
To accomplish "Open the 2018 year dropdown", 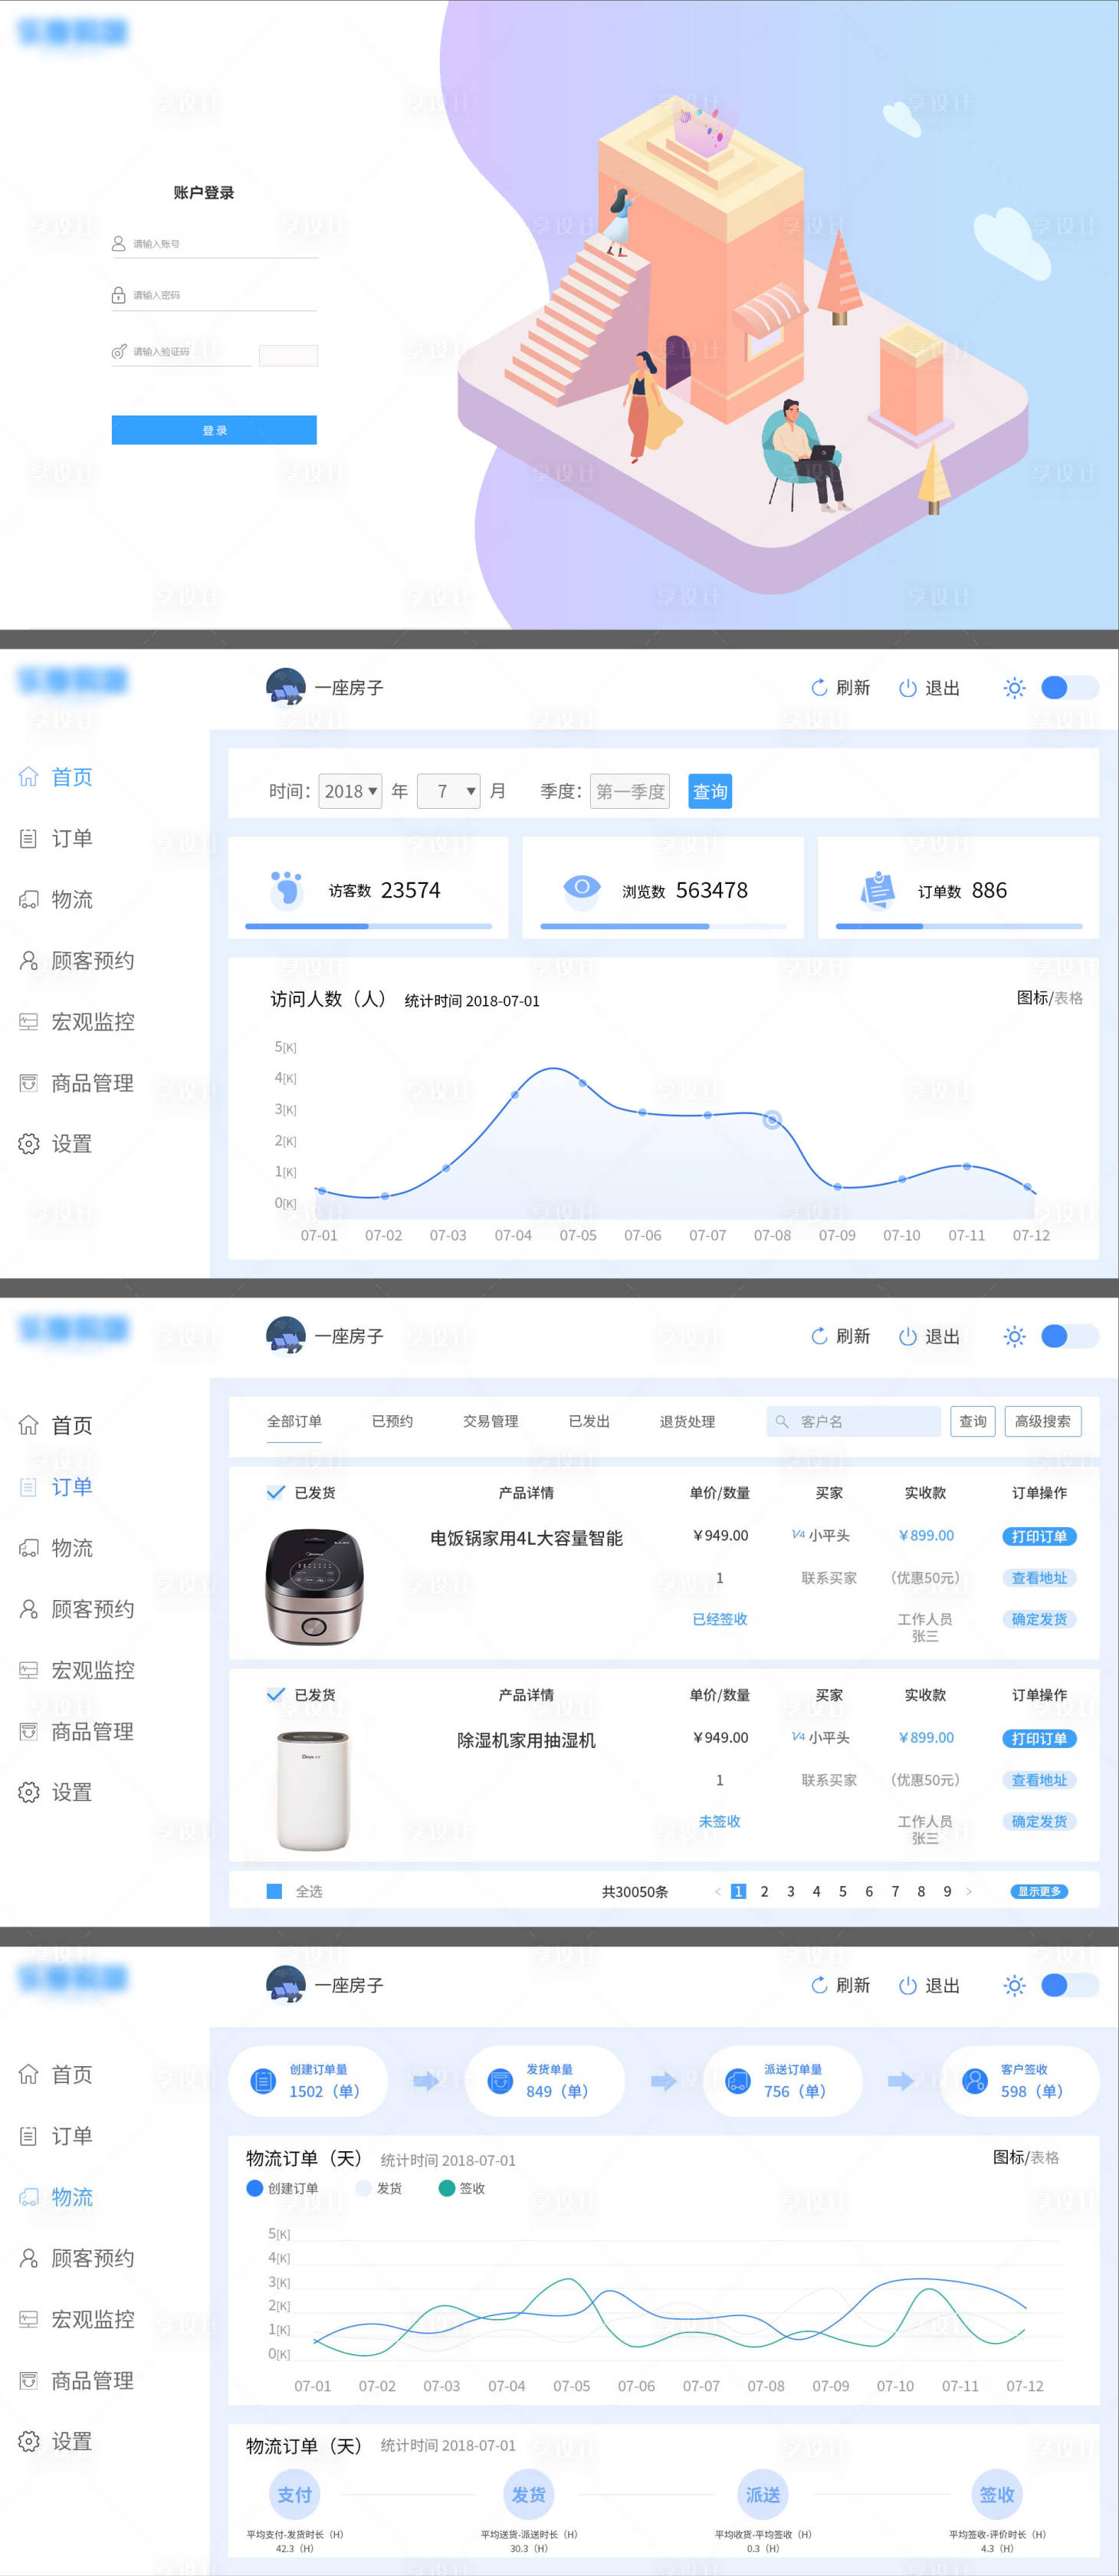I will tap(350, 791).
